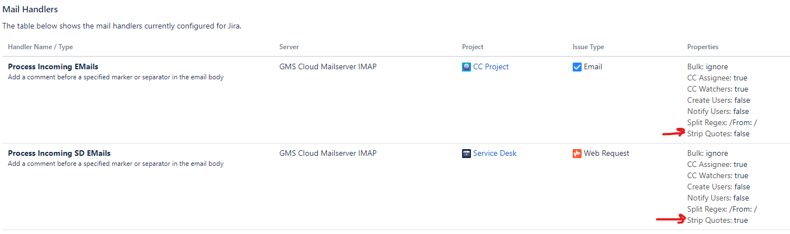Viewport: 790px width, 234px height.
Task: Click the Issue Type column header
Action: coord(588,47)
